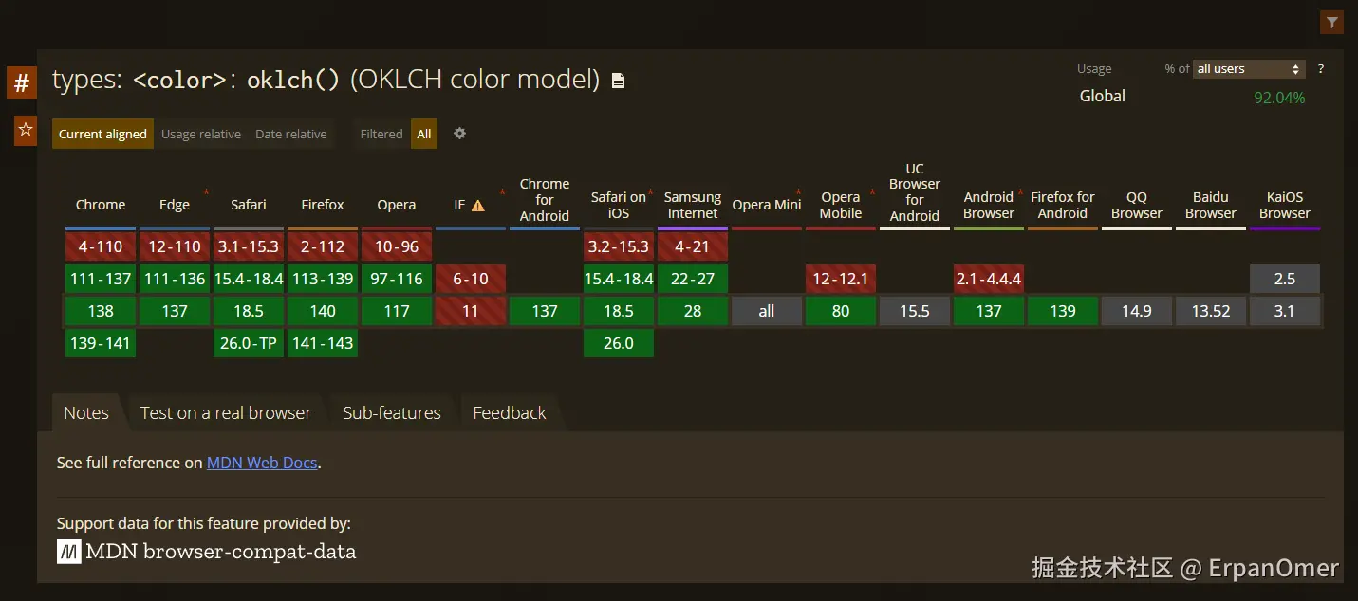1358x601 pixels.
Task: Click Opera 10-96 cell
Action: 397,246
